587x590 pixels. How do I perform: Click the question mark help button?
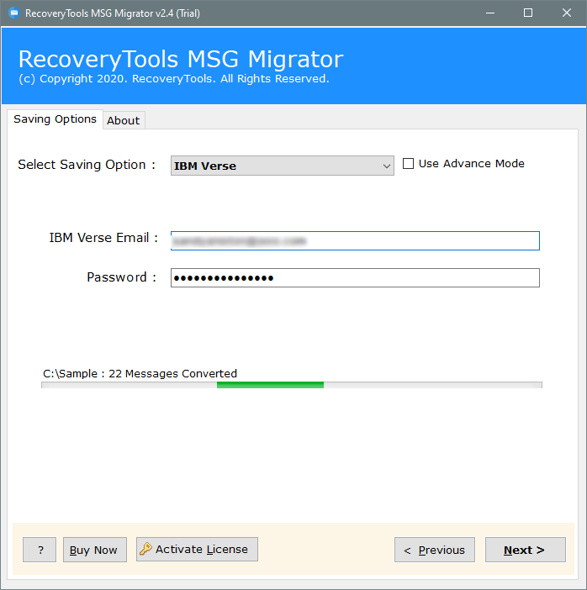pos(40,550)
